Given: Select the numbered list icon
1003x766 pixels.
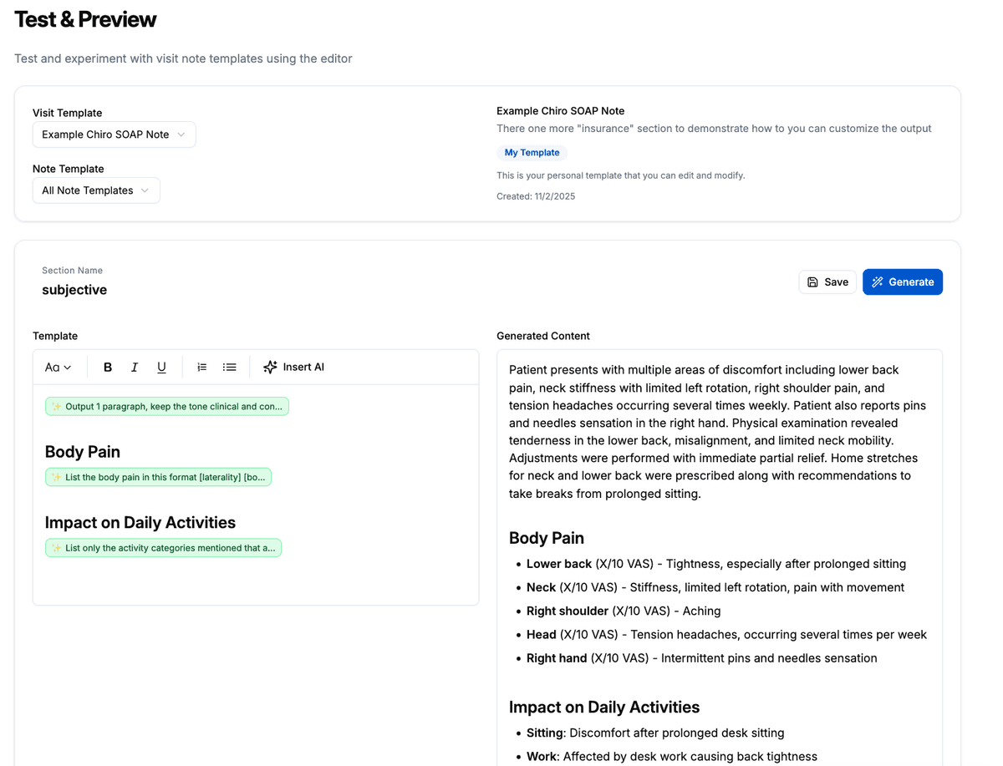Looking at the screenshot, I should point(201,367).
